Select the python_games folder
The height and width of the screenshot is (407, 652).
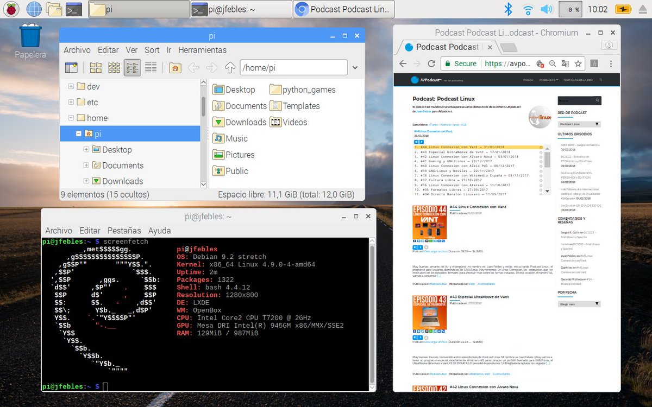click(303, 90)
